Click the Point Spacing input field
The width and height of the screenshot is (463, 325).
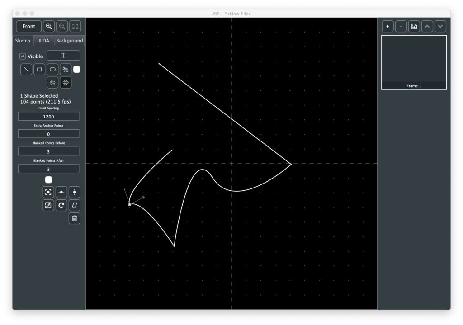click(48, 117)
